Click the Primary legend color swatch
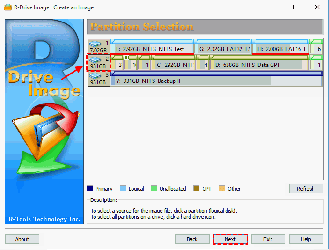Image resolution: width=329 pixels, height=250 pixels. click(x=90, y=189)
